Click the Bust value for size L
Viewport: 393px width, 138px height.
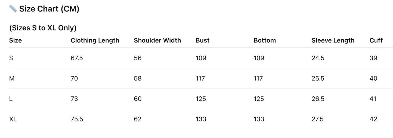coord(201,99)
